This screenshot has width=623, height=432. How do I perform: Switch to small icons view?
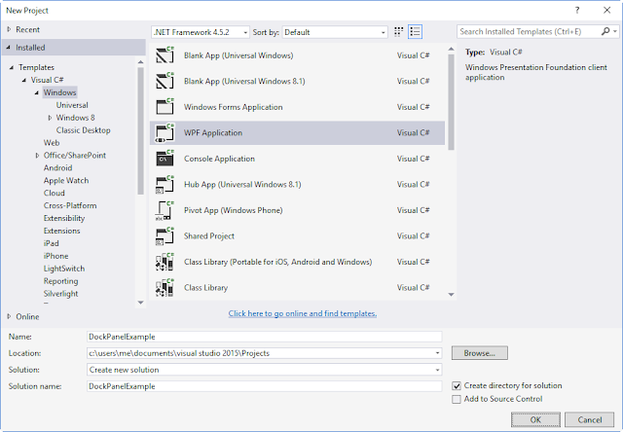pyautogui.click(x=398, y=32)
